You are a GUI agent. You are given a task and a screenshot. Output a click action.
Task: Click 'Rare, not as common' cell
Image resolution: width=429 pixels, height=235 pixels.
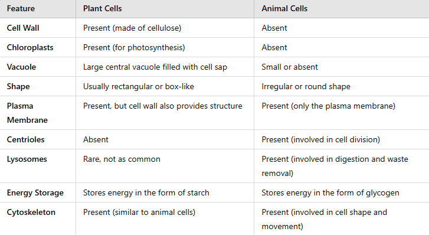pyautogui.click(x=122, y=159)
